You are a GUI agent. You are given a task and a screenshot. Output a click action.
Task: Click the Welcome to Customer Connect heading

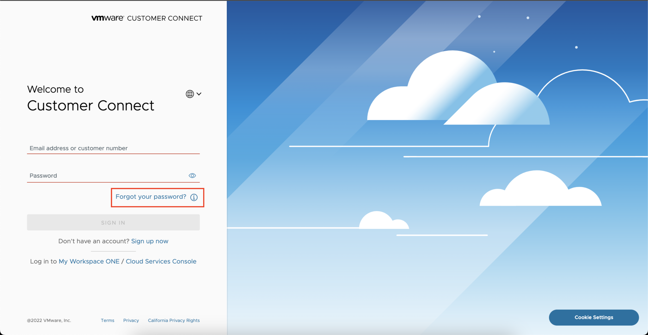click(x=91, y=98)
